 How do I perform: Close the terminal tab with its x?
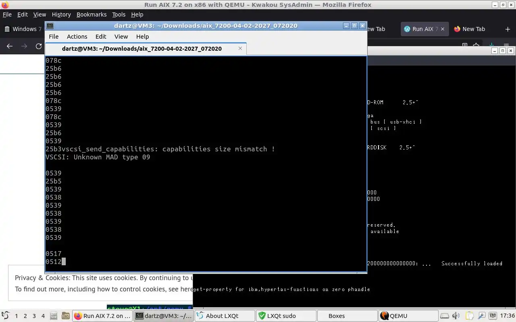pyautogui.click(x=240, y=48)
